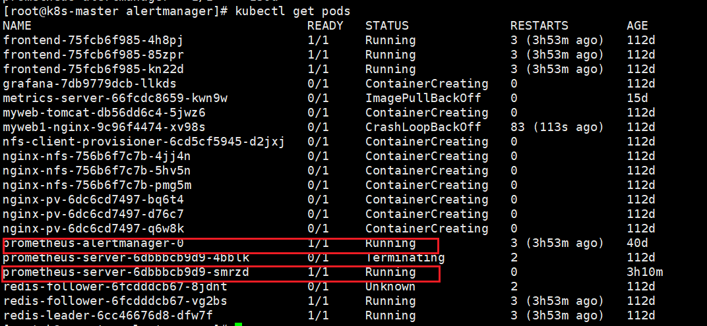Click the 3h10m age value
The width and height of the screenshot is (707, 326).
click(x=645, y=272)
